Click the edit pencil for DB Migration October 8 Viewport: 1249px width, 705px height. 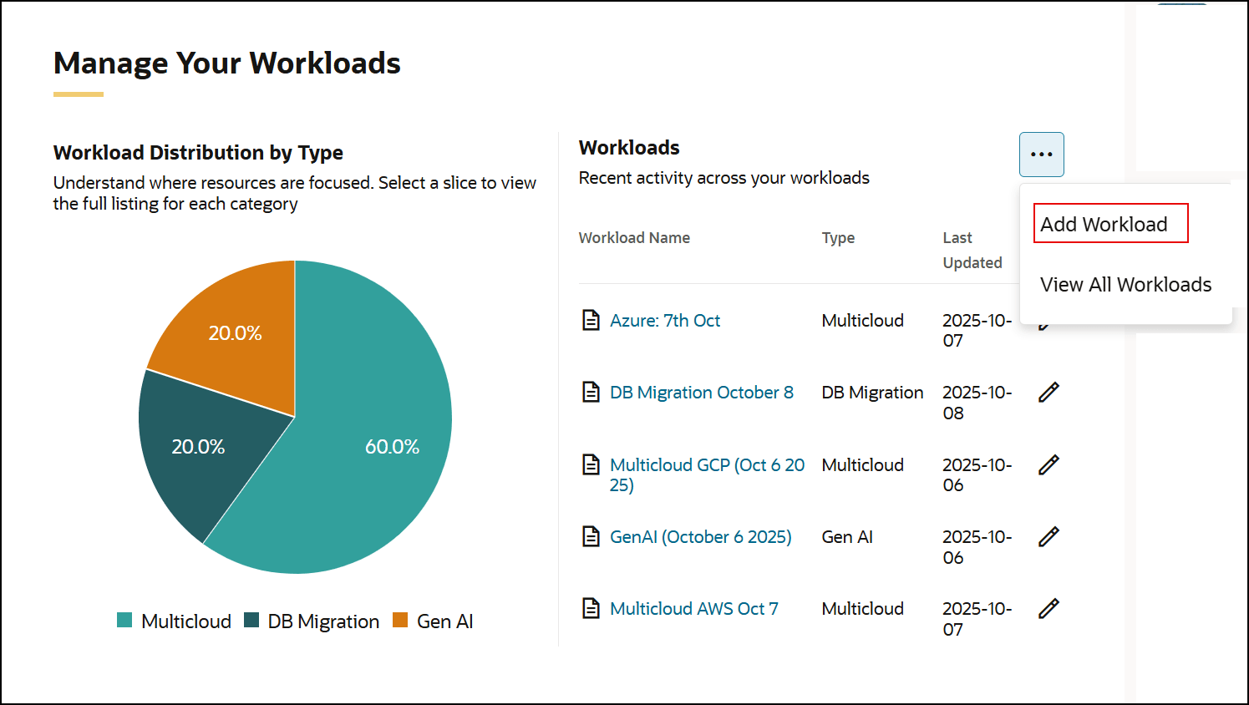[x=1048, y=392]
